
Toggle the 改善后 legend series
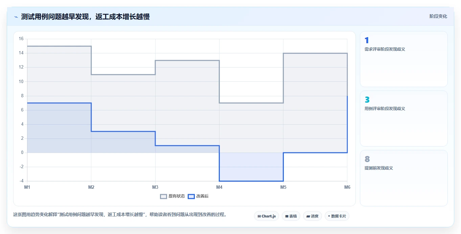click(x=199, y=196)
